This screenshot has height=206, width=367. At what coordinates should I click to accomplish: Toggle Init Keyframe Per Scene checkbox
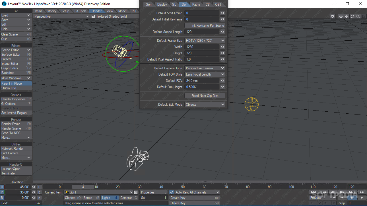coord(205,26)
